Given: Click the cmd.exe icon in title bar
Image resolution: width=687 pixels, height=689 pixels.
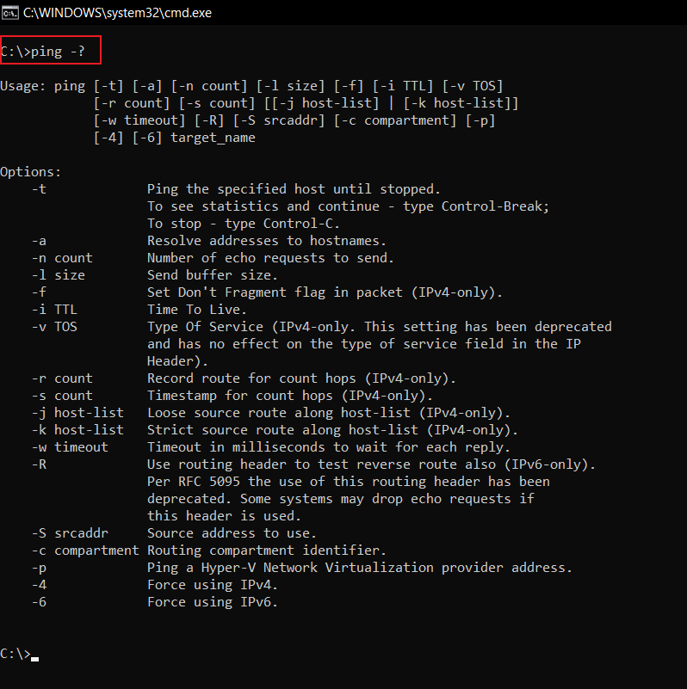Looking at the screenshot, I should [x=10, y=13].
